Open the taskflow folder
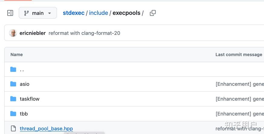 click(x=30, y=99)
